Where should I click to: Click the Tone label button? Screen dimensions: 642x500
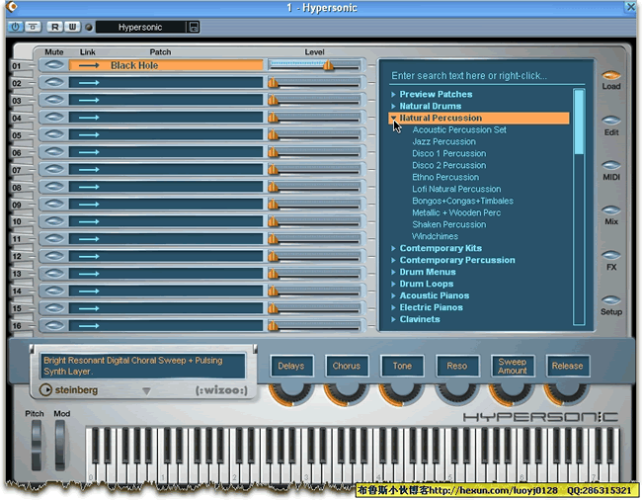[402, 366]
